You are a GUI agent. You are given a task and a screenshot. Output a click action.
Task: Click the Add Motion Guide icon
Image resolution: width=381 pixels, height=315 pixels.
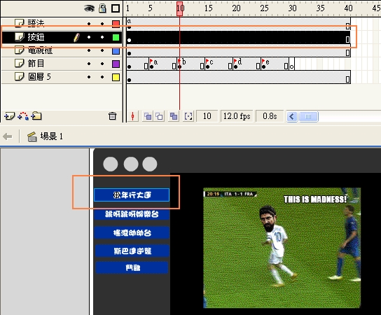point(23,116)
